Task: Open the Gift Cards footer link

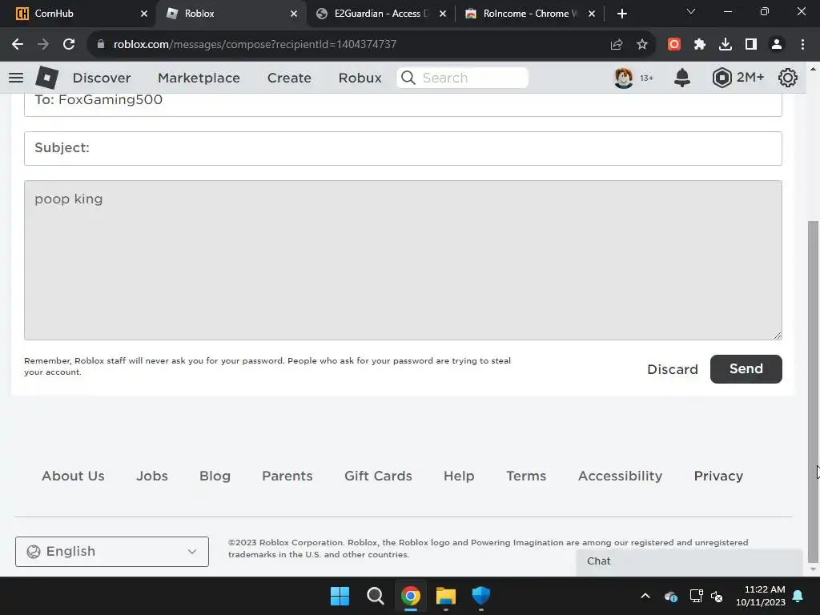Action: 378,476
